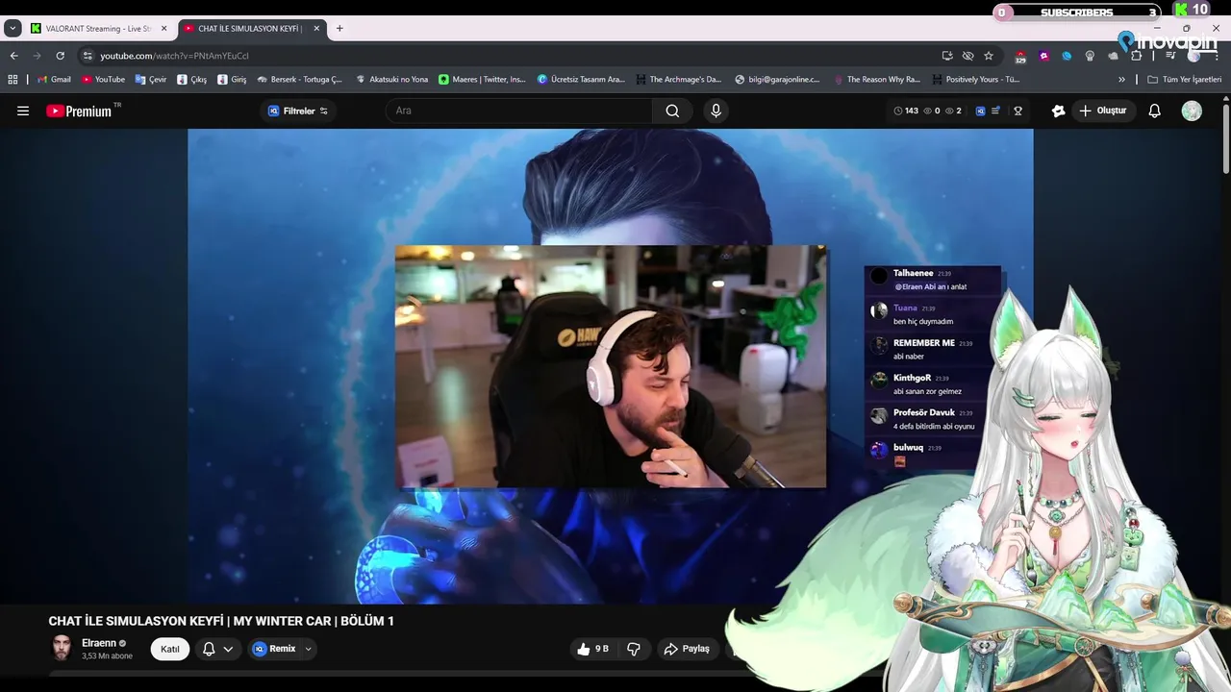Click the blue round extension icon
Image resolution: width=1231 pixels, height=692 pixels.
(x=1067, y=56)
